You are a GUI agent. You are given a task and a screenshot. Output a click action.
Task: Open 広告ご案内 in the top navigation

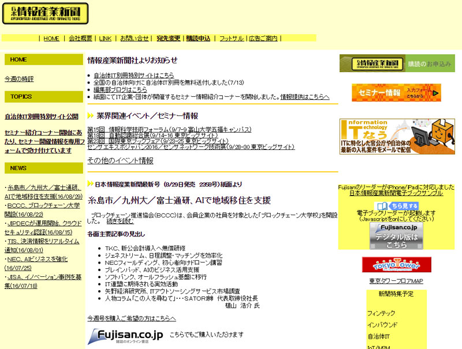263,38
